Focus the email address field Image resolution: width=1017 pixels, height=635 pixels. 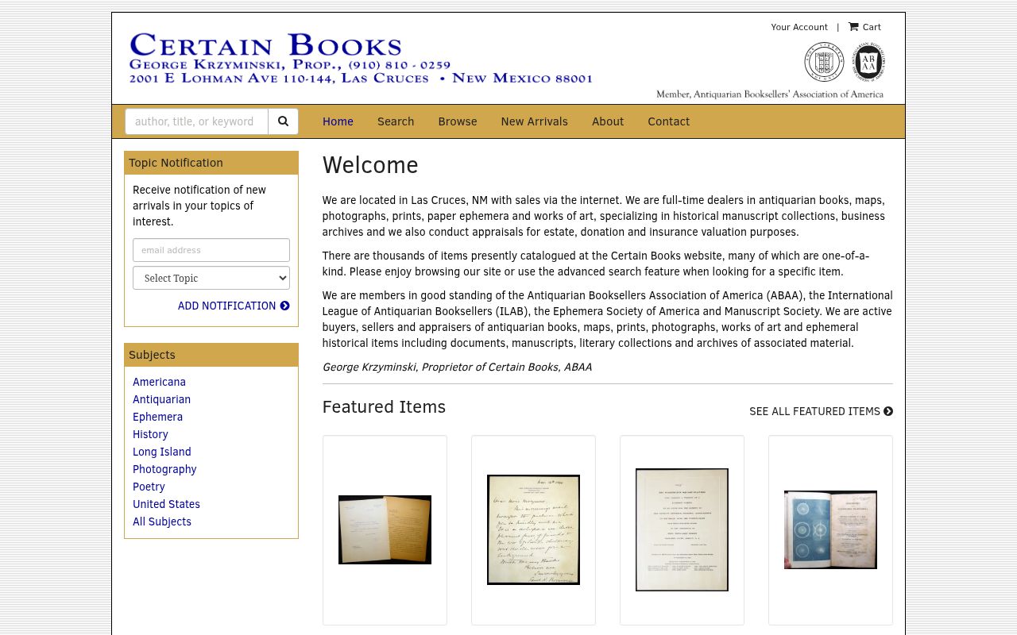point(211,250)
